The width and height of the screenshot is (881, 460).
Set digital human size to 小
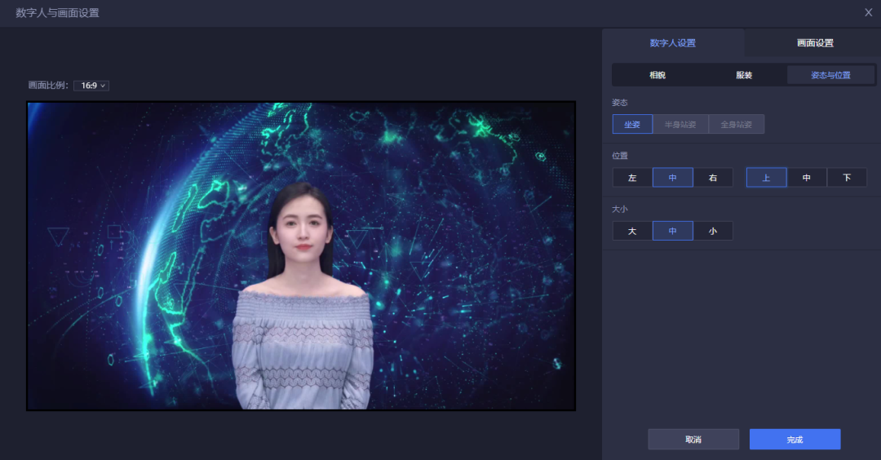point(713,231)
